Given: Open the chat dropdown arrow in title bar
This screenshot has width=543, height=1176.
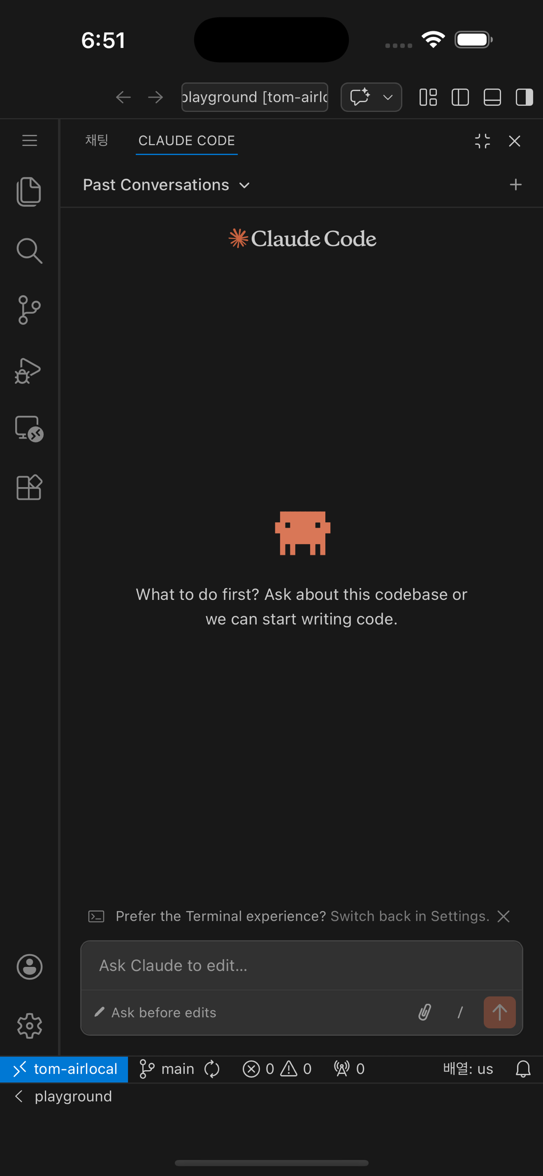Looking at the screenshot, I should tap(387, 97).
